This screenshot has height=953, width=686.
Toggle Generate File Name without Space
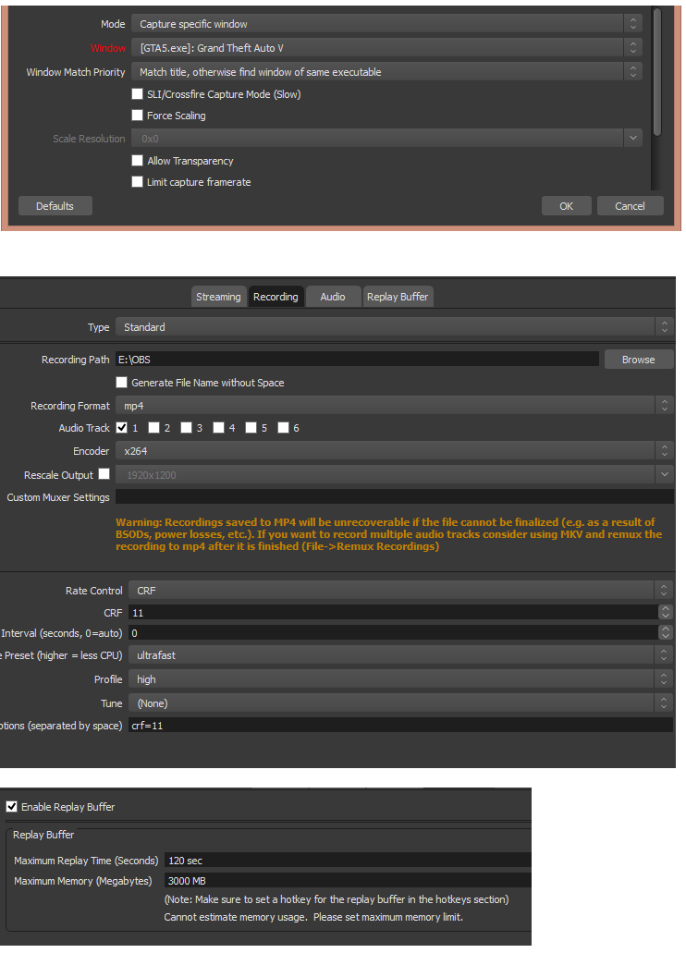[122, 383]
